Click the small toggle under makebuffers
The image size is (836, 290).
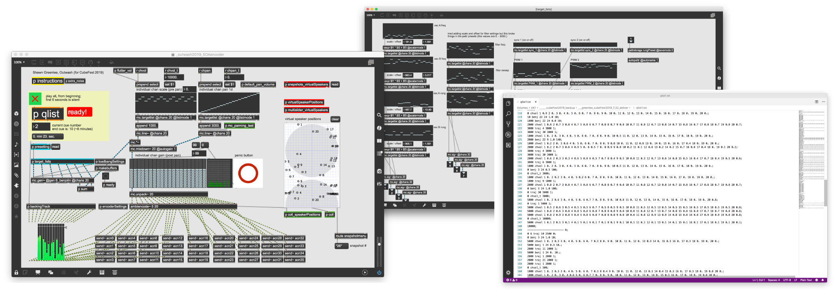tap(105, 176)
